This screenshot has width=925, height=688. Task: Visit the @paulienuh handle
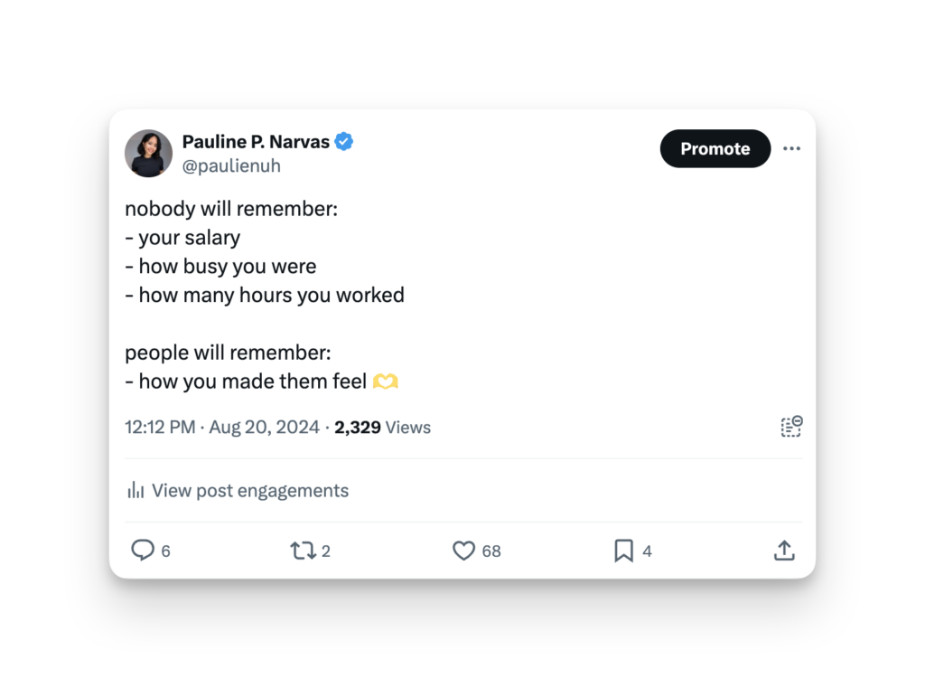231,166
